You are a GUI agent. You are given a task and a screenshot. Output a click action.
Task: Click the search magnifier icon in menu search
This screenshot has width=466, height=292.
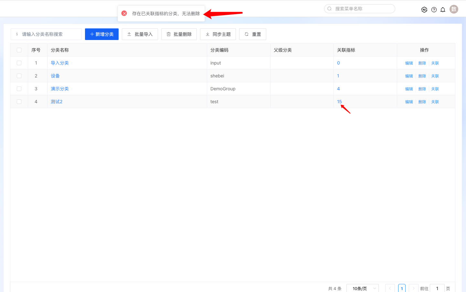(x=330, y=9)
